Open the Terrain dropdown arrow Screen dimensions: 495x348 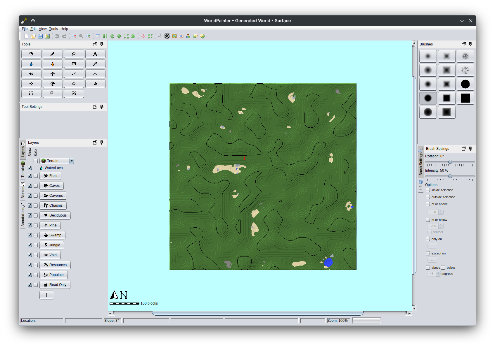[x=72, y=161]
